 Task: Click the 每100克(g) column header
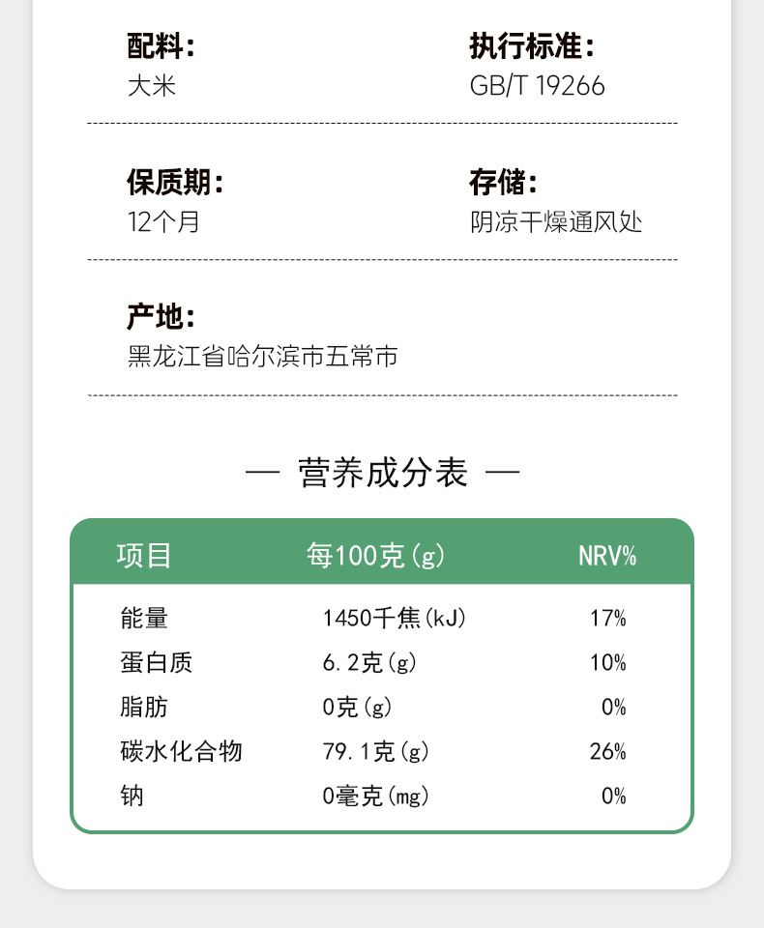coord(375,556)
